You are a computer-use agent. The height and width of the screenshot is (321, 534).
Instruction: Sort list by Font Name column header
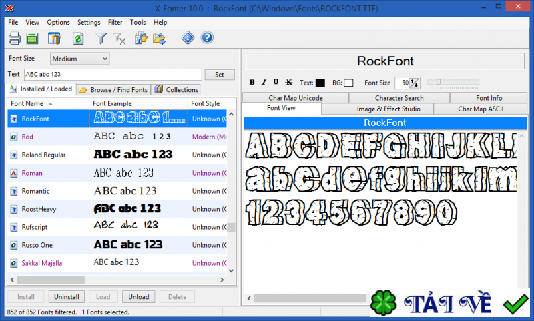[x=48, y=103]
